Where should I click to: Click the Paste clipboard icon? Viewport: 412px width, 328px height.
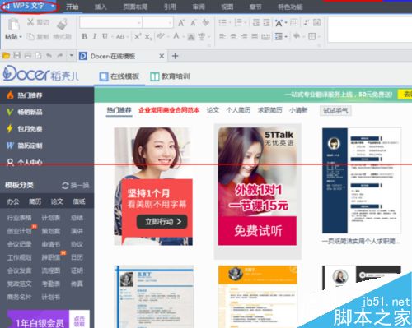click(13, 25)
